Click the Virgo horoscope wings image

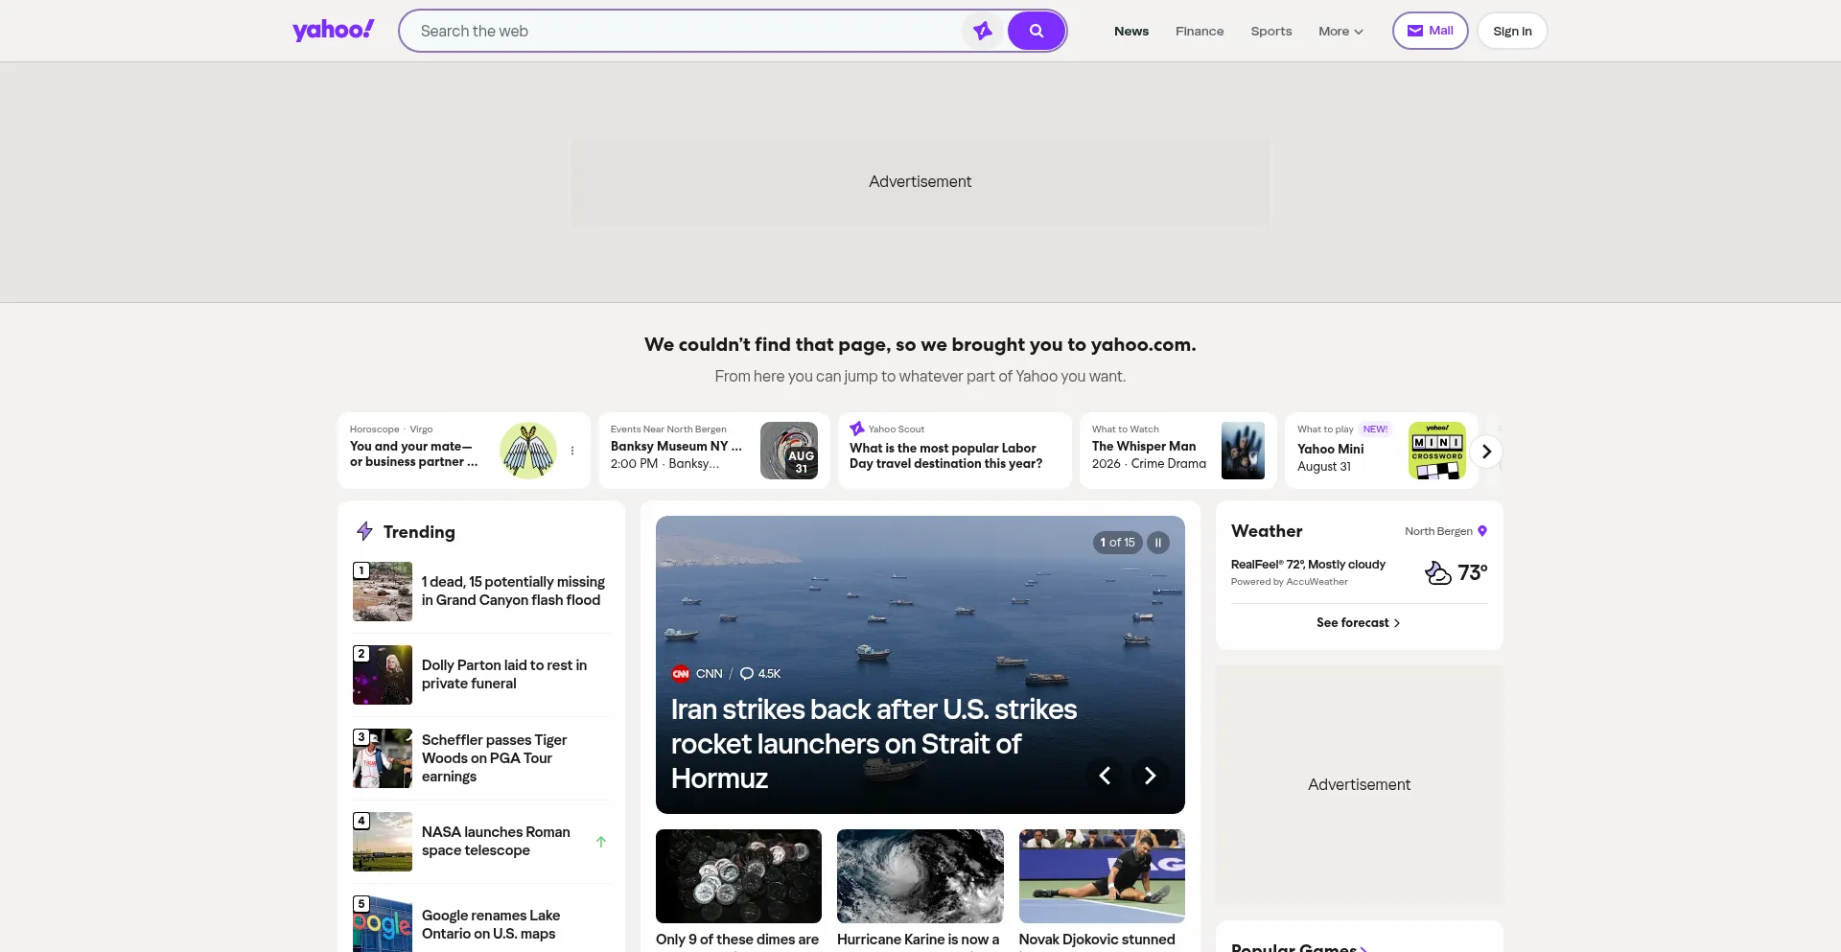(528, 451)
